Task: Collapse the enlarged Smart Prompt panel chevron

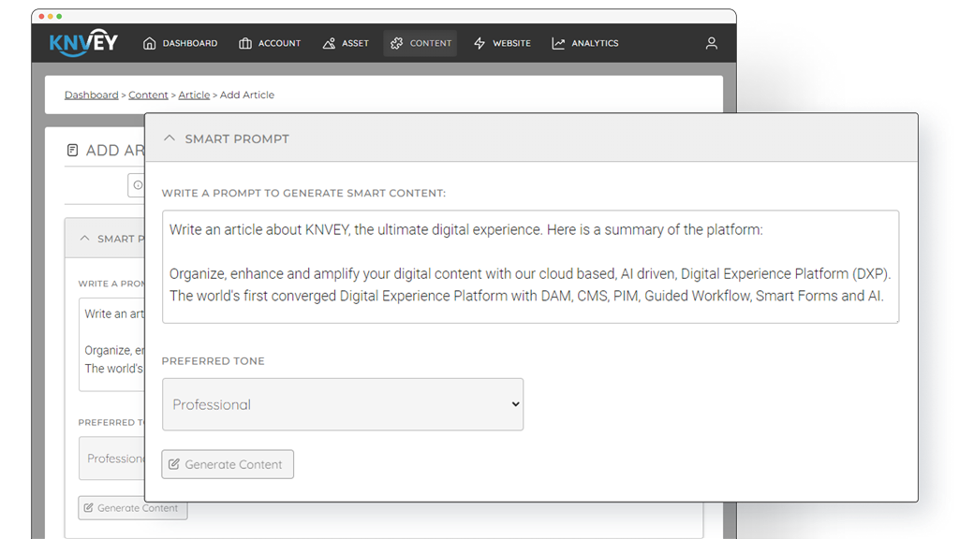Action: [170, 138]
